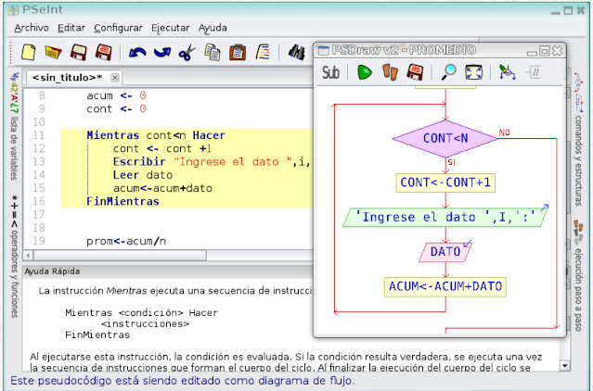Start step-by-step with the PSDraw footprints icon
Image resolution: width=593 pixels, height=391 pixels.
tap(390, 72)
